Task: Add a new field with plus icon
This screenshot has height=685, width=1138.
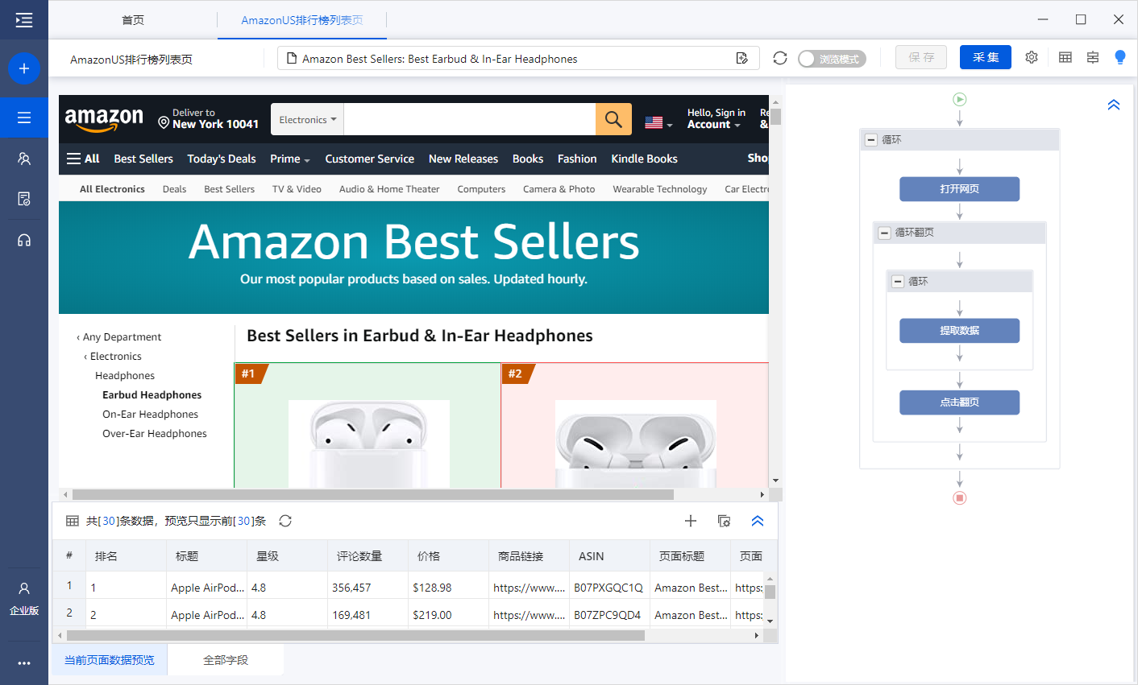Action: pyautogui.click(x=691, y=521)
